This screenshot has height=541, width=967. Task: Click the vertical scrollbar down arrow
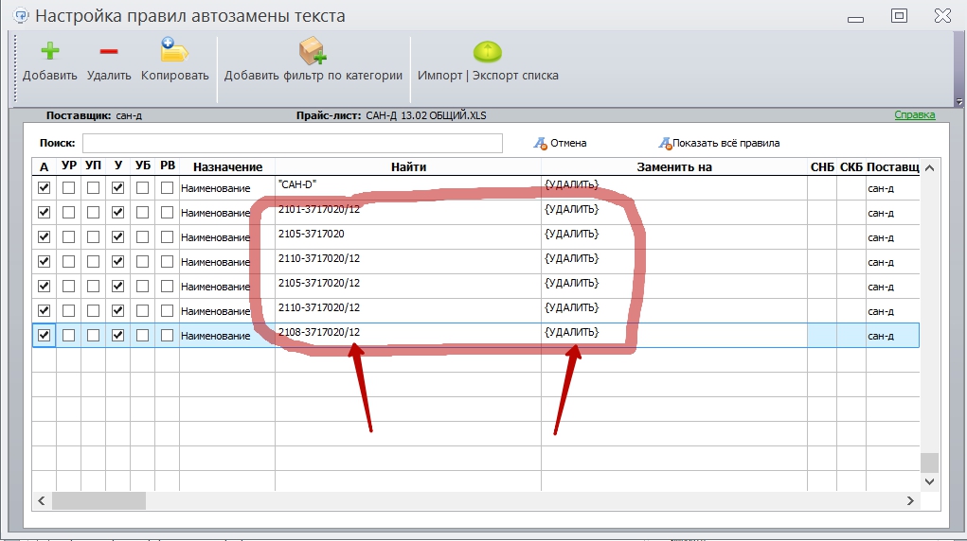(929, 481)
